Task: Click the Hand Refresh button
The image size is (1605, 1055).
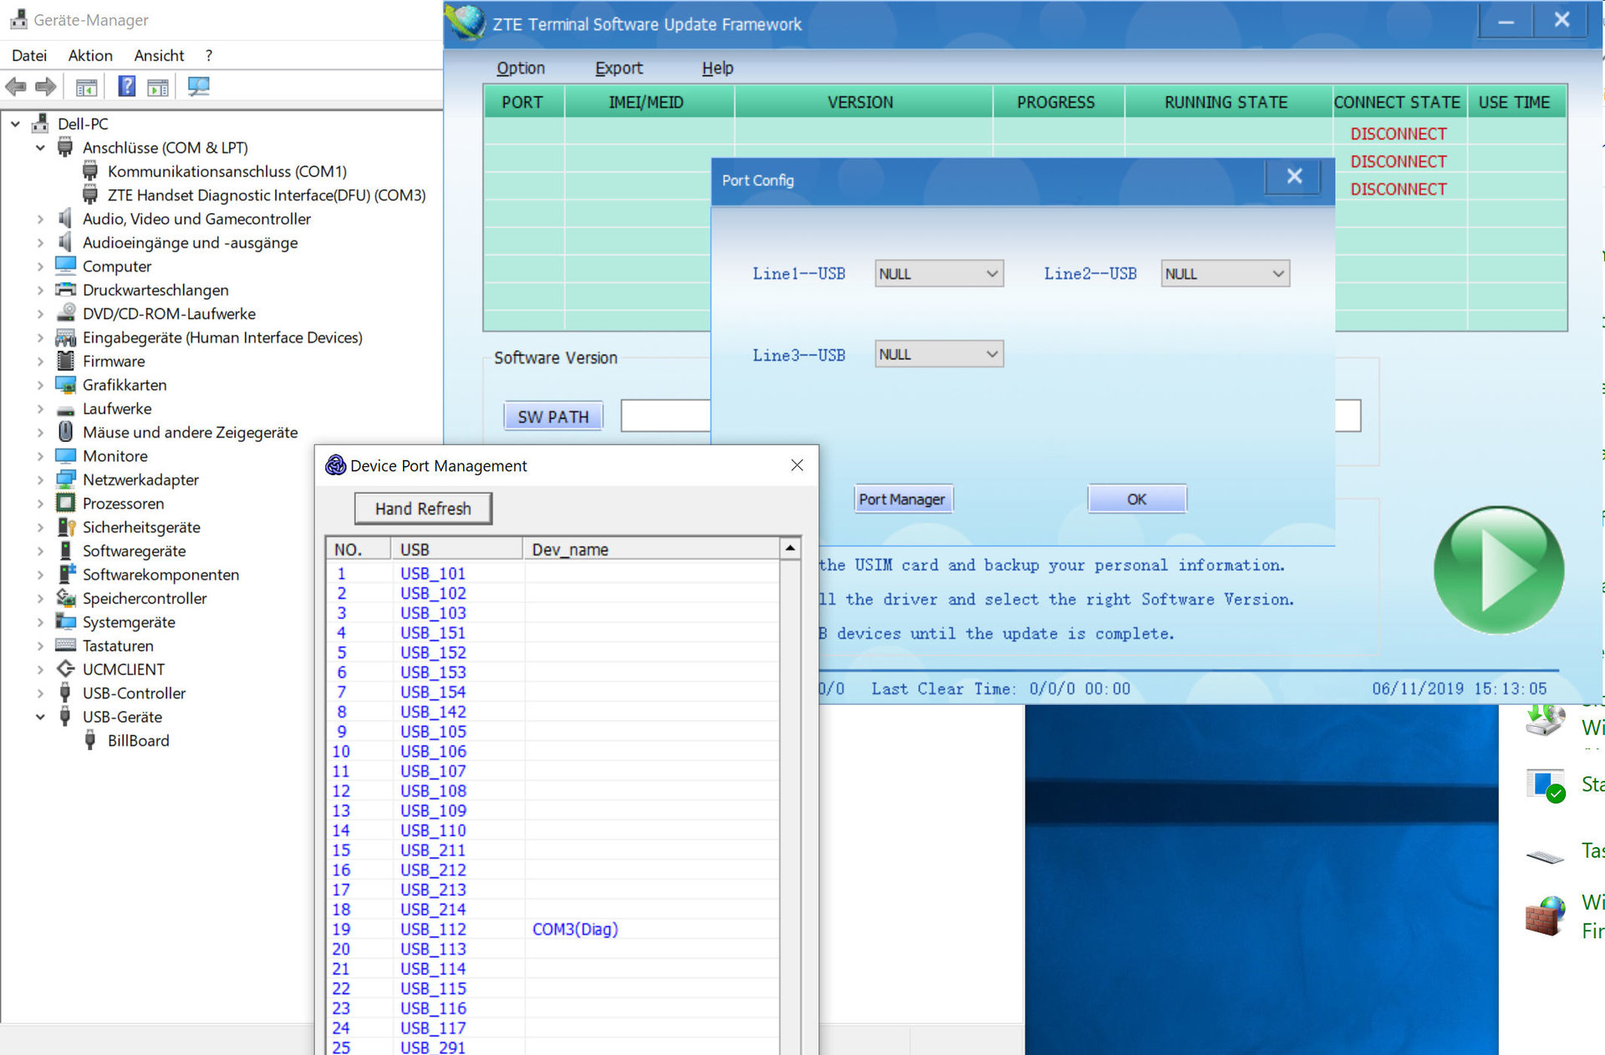Action: pyautogui.click(x=423, y=508)
